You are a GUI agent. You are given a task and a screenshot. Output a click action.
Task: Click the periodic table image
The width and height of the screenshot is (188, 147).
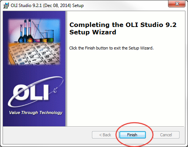tap(34, 54)
